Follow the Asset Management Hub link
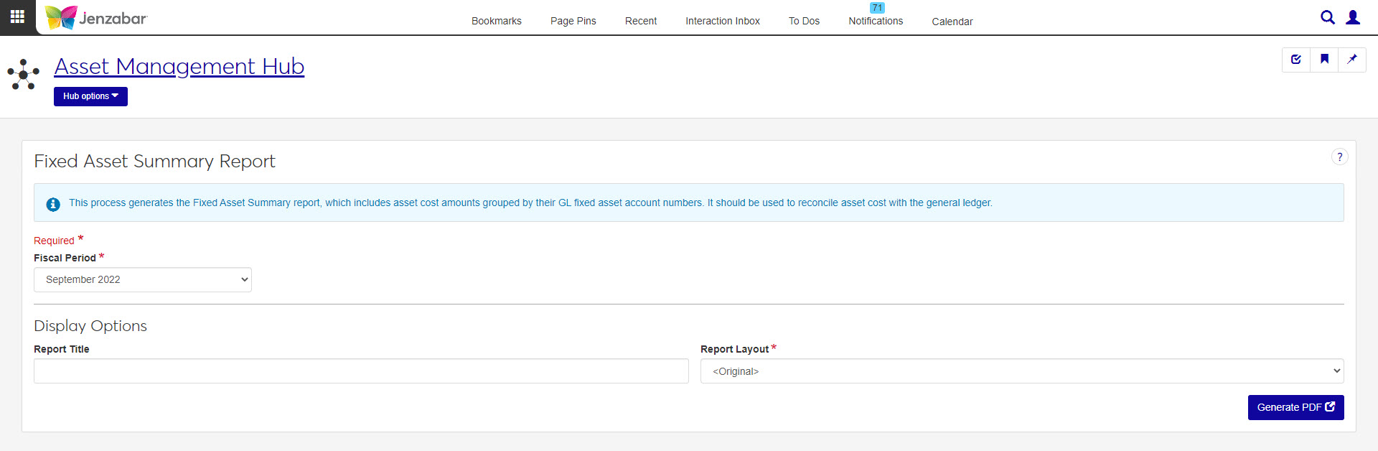 pyautogui.click(x=179, y=66)
